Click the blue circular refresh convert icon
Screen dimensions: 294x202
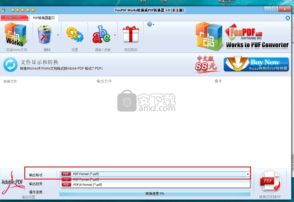10,65
